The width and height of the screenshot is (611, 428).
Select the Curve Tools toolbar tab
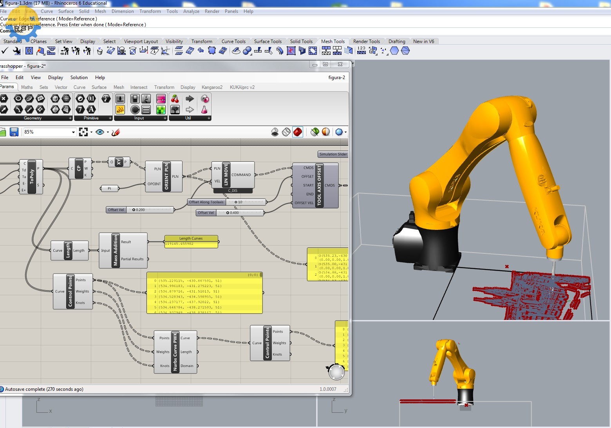point(233,42)
